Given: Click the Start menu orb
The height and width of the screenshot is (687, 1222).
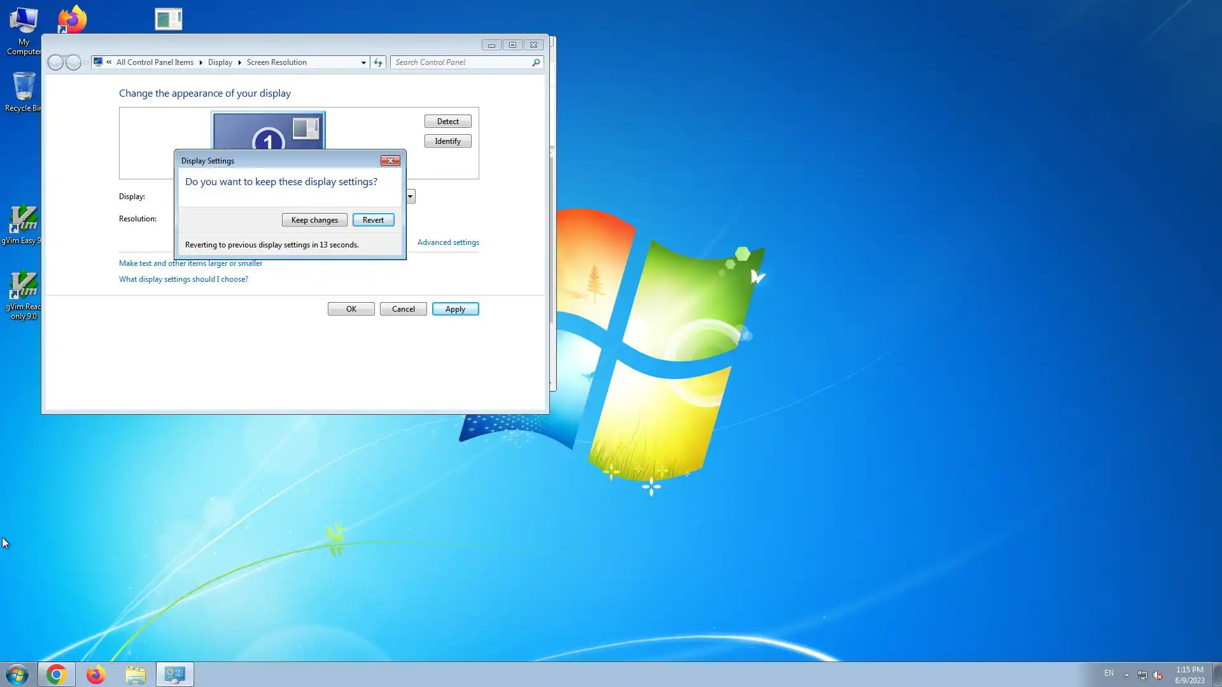Looking at the screenshot, I should (x=17, y=674).
